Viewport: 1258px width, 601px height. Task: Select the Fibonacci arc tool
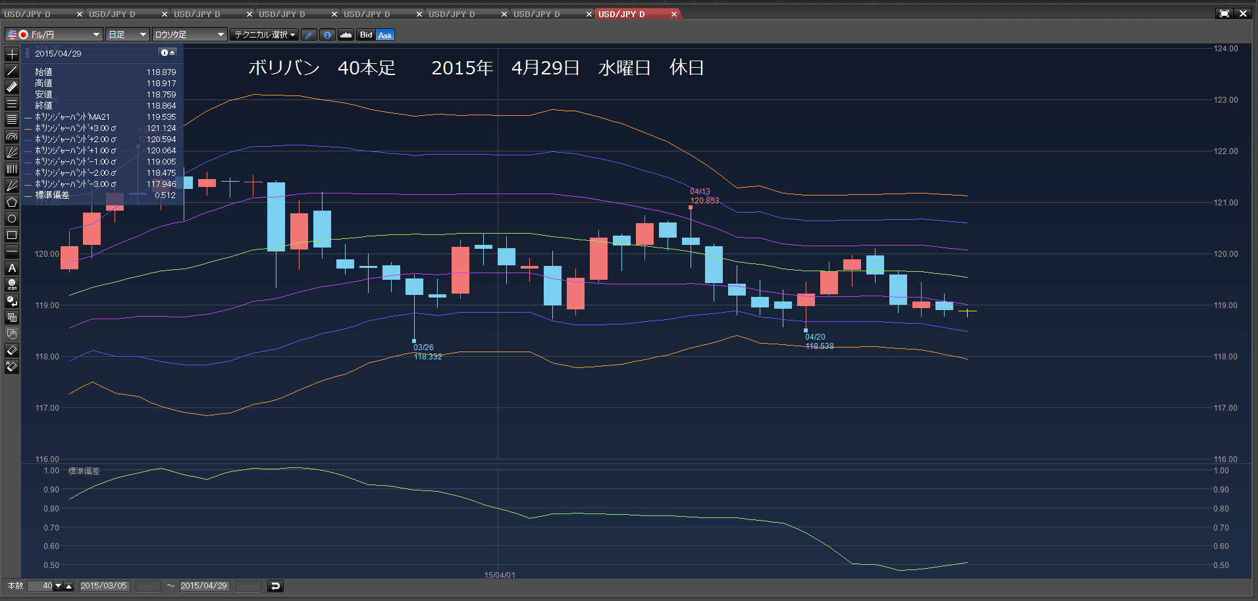[12, 136]
